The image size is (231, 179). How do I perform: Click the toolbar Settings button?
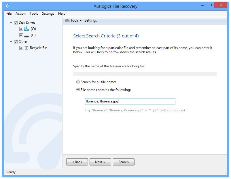click(x=91, y=20)
